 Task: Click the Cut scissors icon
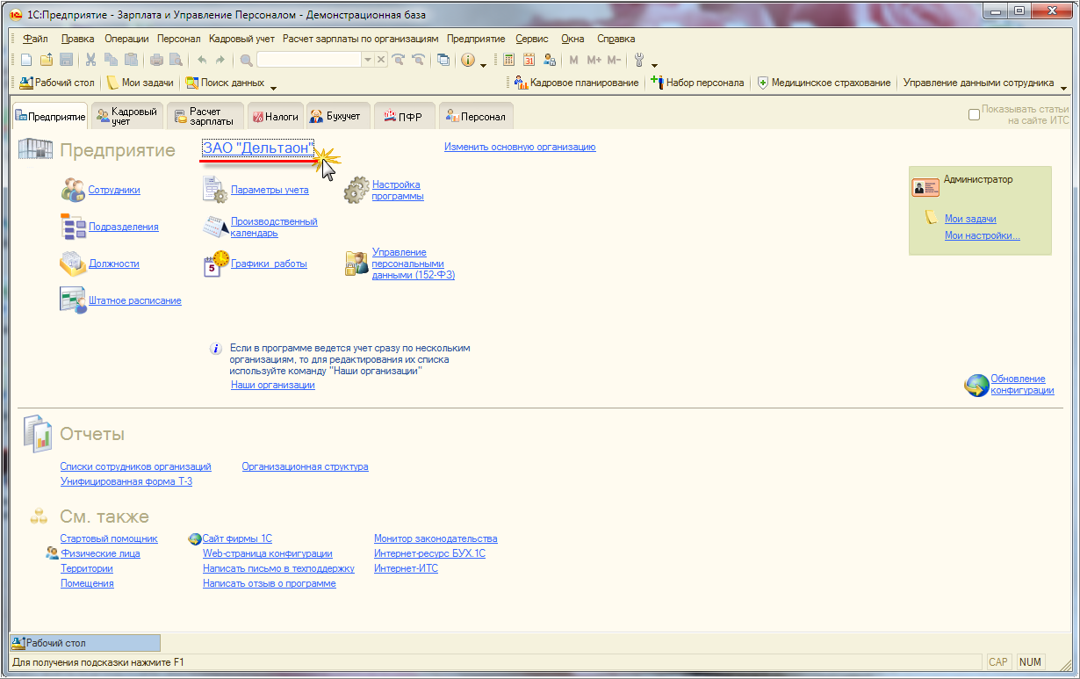click(x=90, y=60)
